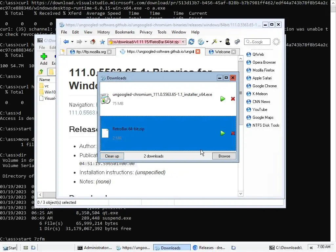336x252 pixels.
Task: Open settings gears icon in toolbar
Action: point(237,42)
